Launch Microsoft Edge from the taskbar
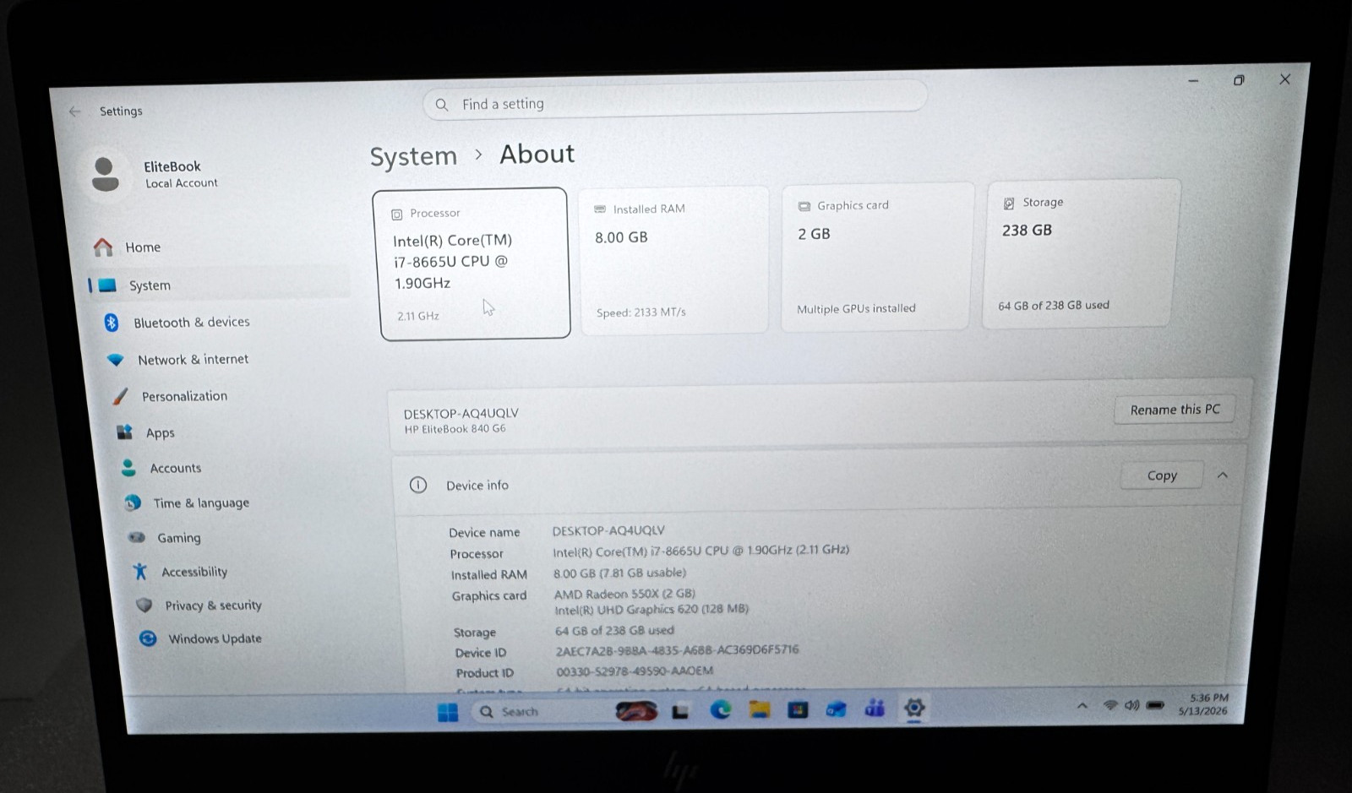The height and width of the screenshot is (793, 1352). pos(720,710)
